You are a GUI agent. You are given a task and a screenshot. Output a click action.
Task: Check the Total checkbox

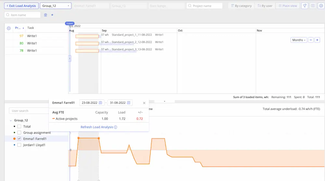coord(19,126)
